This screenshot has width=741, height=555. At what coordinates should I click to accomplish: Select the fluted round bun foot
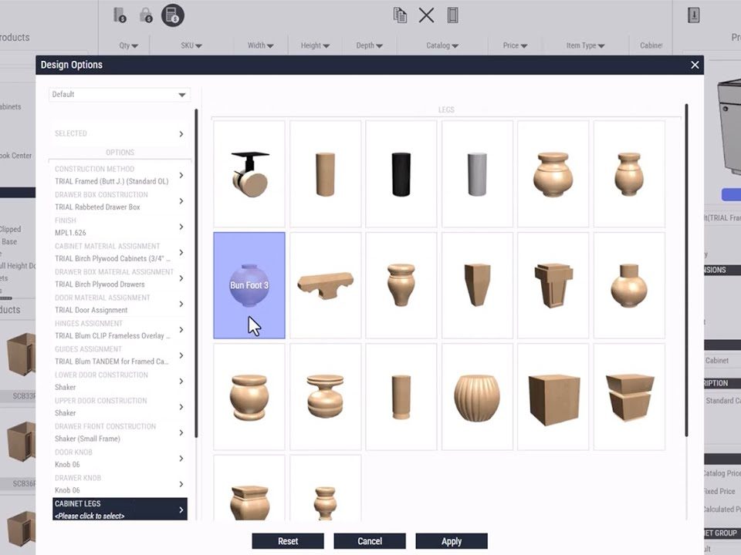point(477,397)
